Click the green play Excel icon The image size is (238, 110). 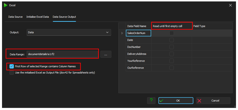click(x=6, y=5)
